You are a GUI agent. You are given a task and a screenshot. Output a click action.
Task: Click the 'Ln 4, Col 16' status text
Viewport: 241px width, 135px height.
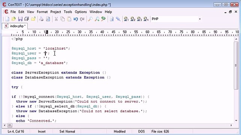16,132
